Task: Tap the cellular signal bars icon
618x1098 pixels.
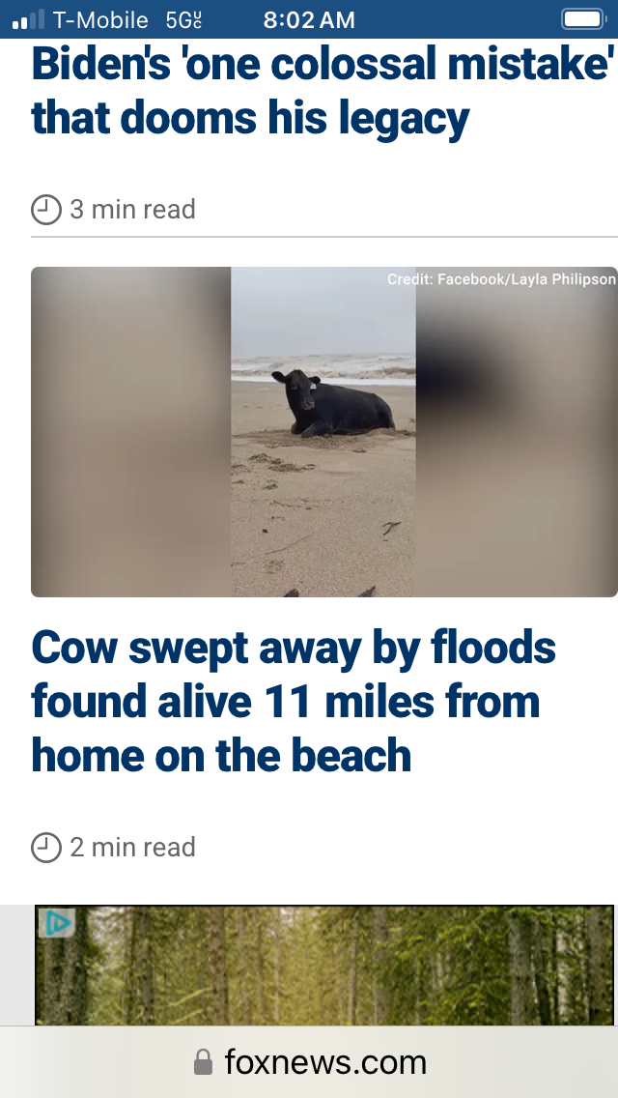Action: [x=28, y=19]
